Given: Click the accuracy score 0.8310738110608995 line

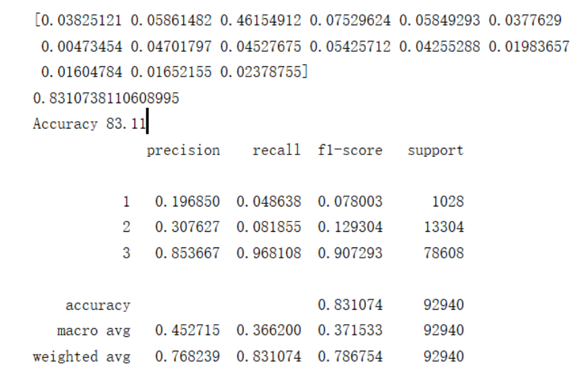Looking at the screenshot, I should click(x=106, y=98).
